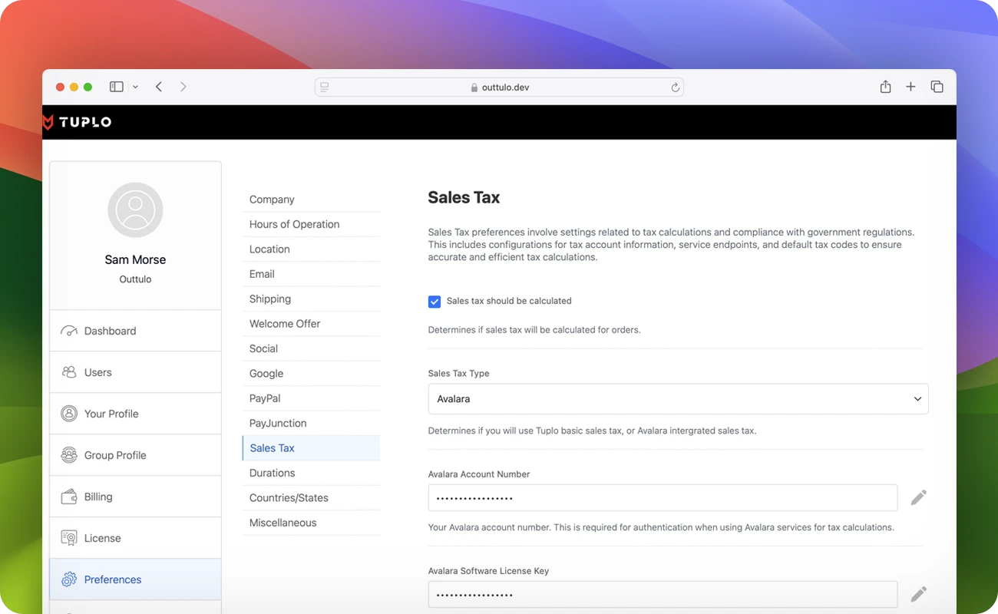
Task: Select Google preferences section
Action: 311,374
